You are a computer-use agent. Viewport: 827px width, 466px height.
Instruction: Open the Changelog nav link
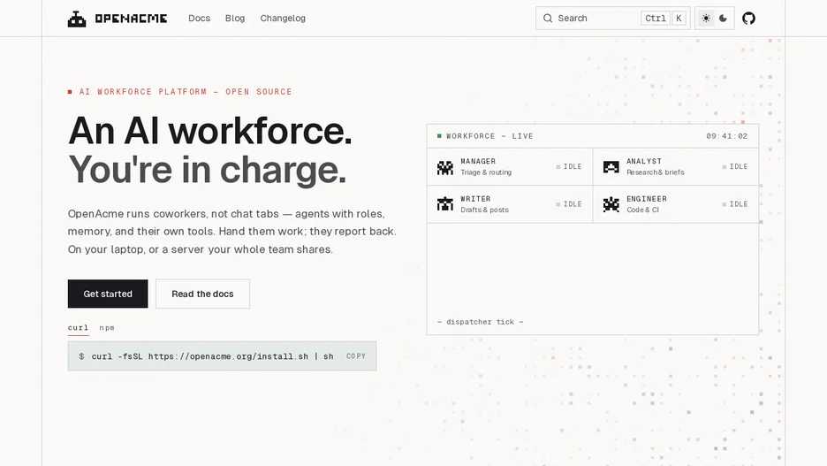(283, 19)
